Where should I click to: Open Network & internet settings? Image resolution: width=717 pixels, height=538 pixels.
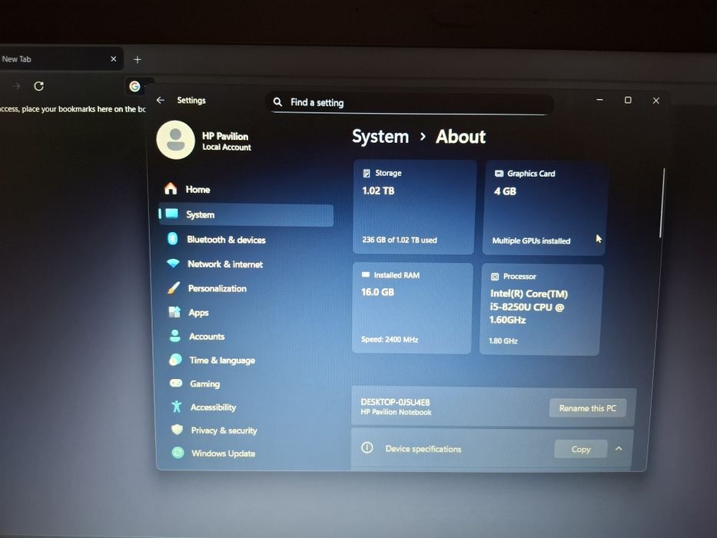pyautogui.click(x=247, y=264)
